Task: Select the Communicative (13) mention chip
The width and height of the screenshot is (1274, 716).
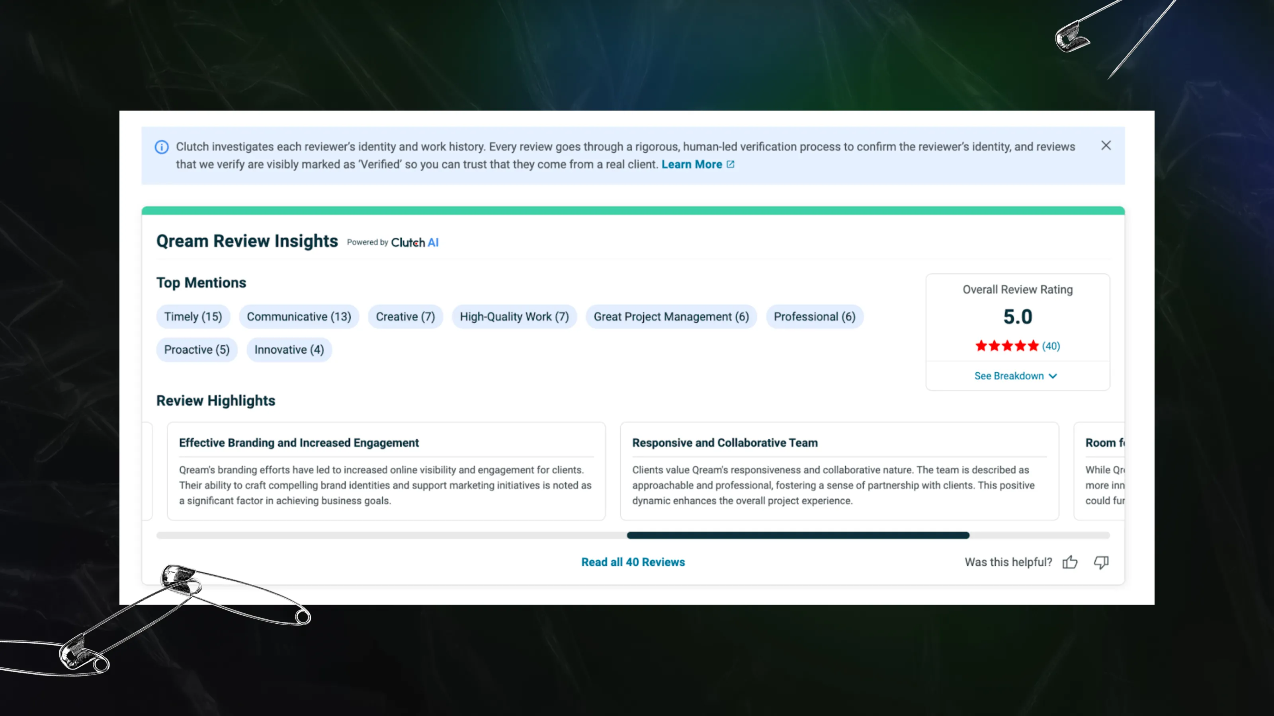Action: click(x=299, y=317)
